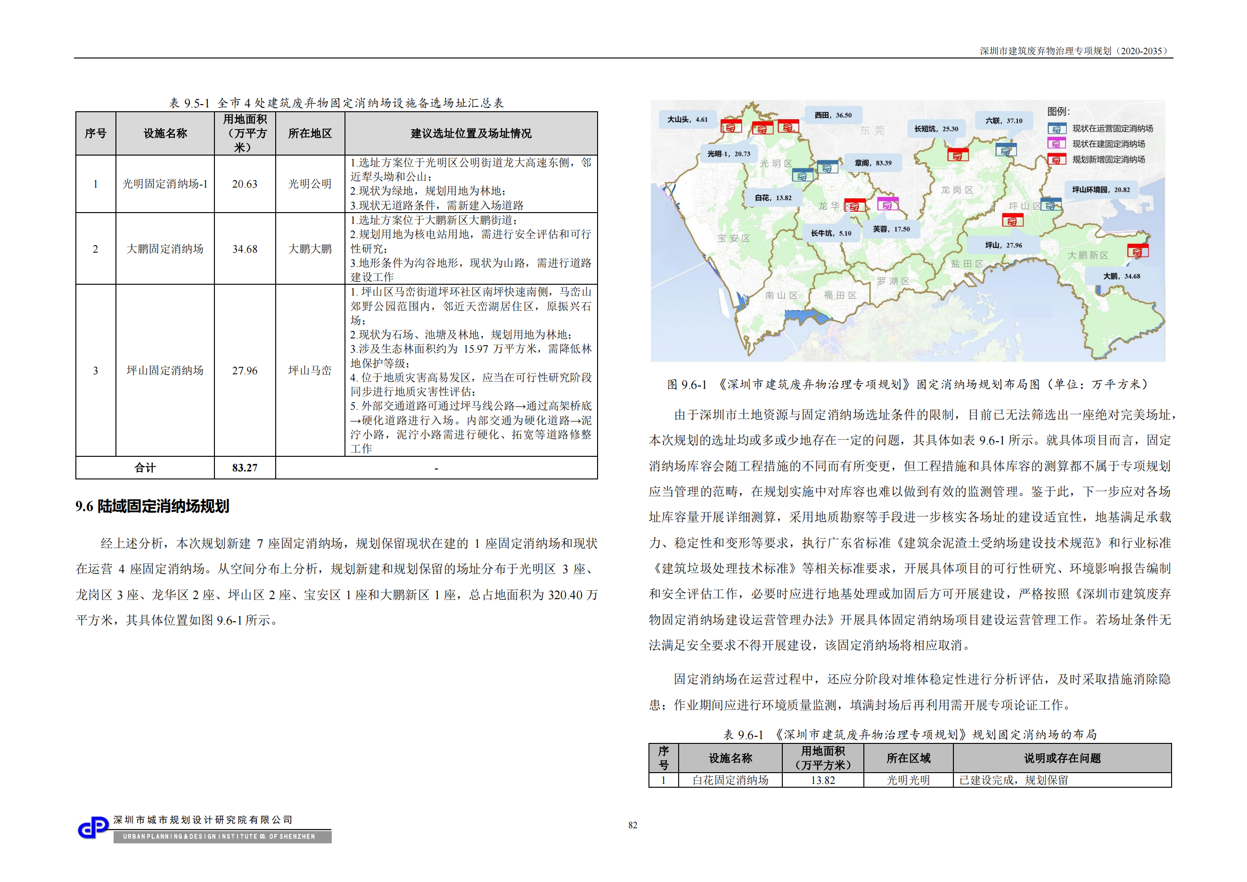Select the 合计 row label
The height and width of the screenshot is (882, 1247).
tap(145, 468)
